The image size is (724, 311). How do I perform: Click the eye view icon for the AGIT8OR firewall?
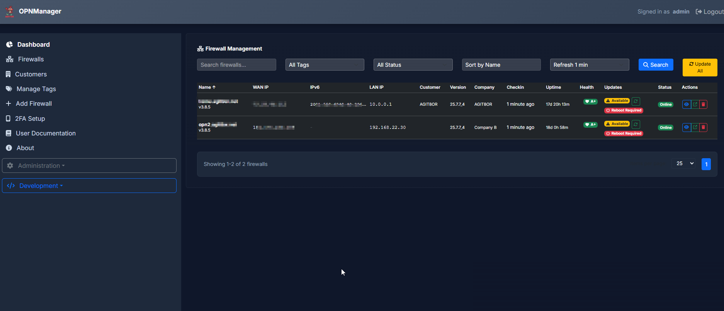pyautogui.click(x=686, y=104)
